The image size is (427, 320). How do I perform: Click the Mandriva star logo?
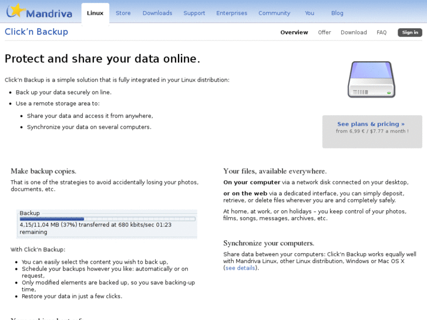(39, 11)
